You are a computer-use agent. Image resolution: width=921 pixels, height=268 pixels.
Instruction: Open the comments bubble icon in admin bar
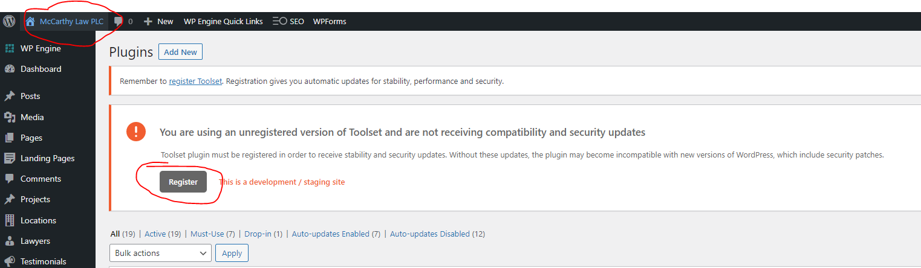pos(119,21)
